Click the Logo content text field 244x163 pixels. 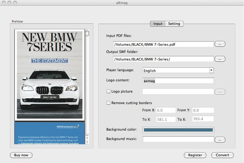pos(178,81)
